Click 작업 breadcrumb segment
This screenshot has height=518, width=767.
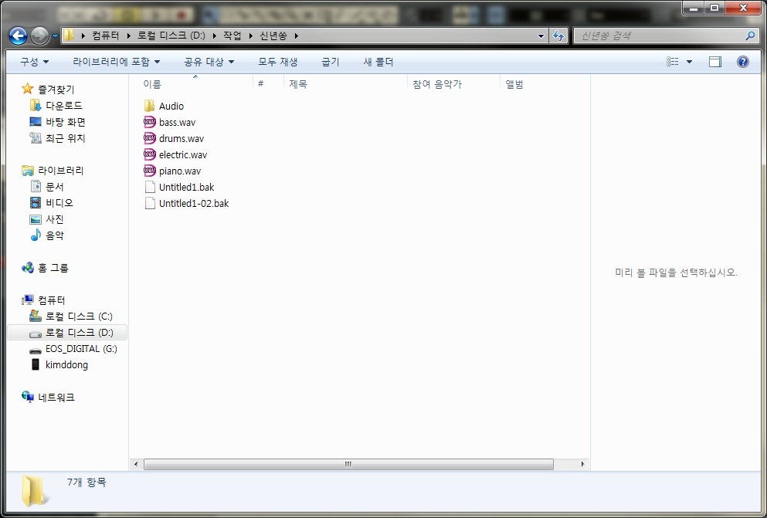pyautogui.click(x=232, y=36)
